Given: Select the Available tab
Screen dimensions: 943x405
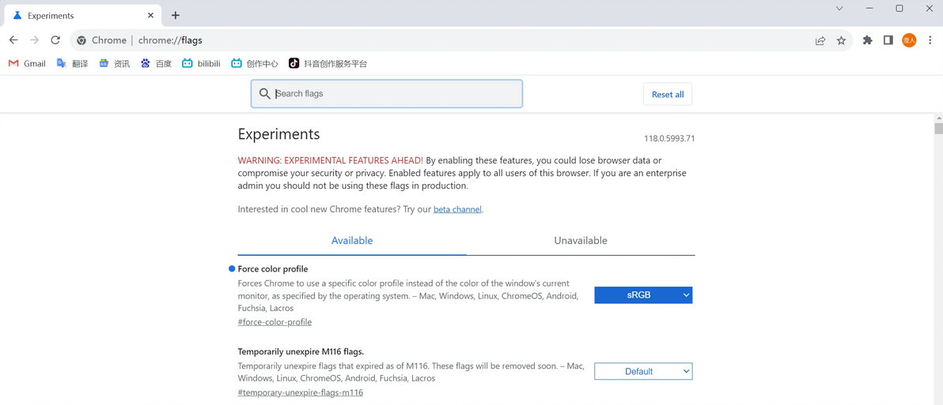Looking at the screenshot, I should 352,241.
